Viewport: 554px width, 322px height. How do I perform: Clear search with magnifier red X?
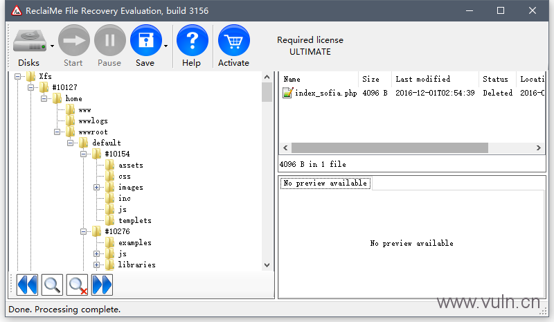pos(77,285)
